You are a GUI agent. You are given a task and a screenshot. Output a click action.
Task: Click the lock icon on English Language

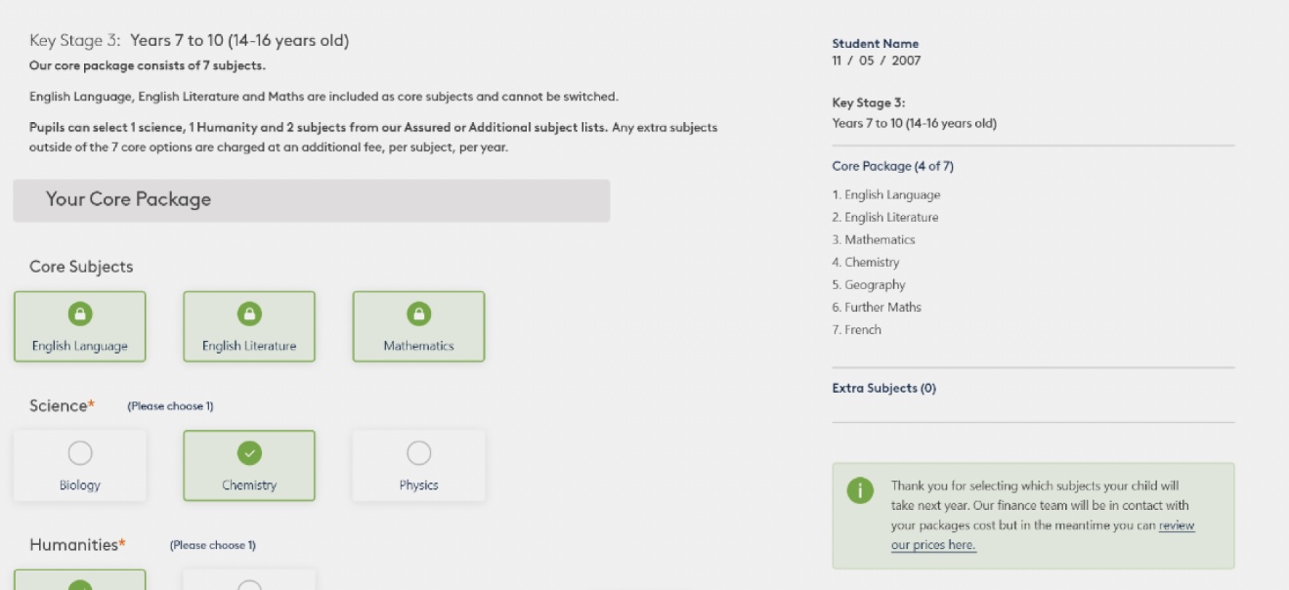pyautogui.click(x=79, y=314)
